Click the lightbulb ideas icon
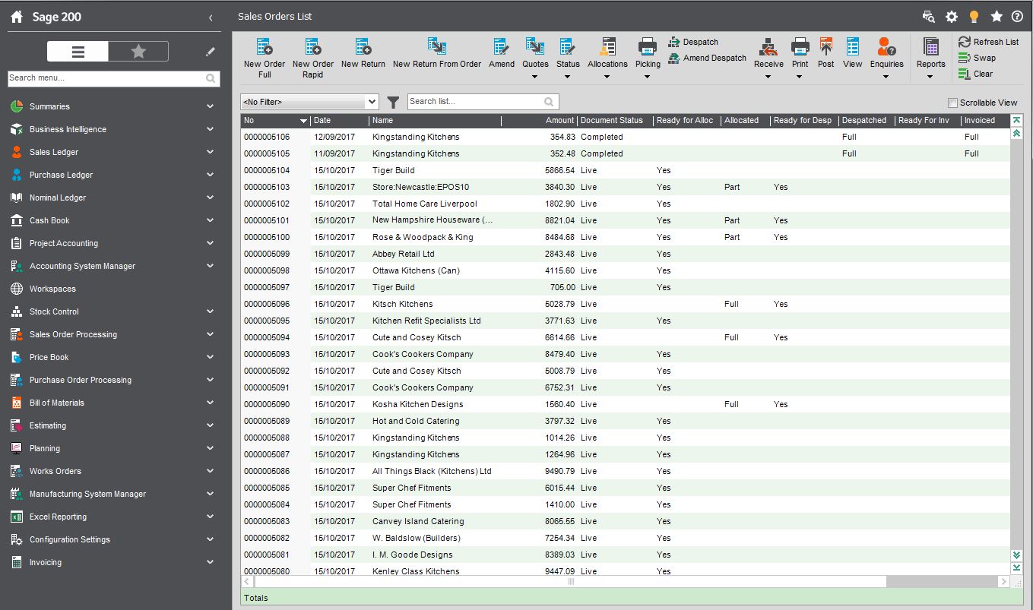This screenshot has height=610, width=1033. tap(974, 17)
